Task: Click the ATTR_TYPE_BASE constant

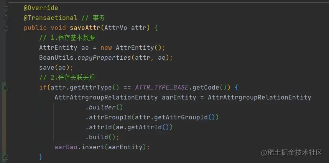Action: 162,88
